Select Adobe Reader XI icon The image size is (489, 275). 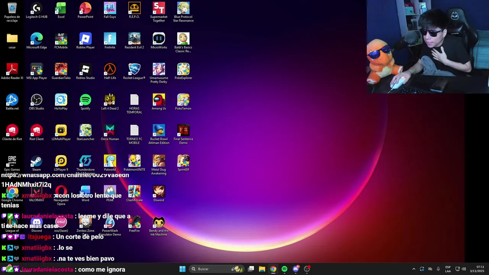(x=12, y=72)
